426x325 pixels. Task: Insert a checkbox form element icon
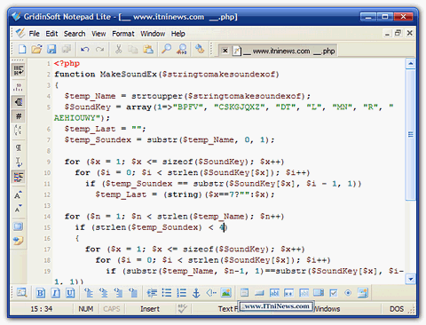(x=334, y=293)
